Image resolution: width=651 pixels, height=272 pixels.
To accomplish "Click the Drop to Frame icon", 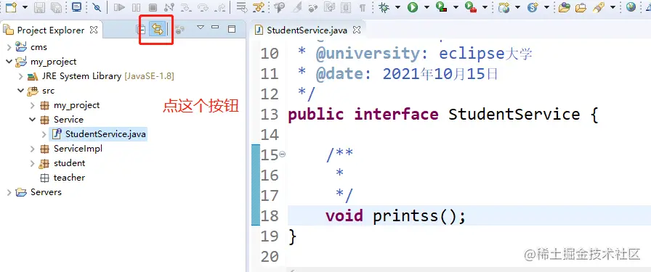I will click(x=242, y=7).
